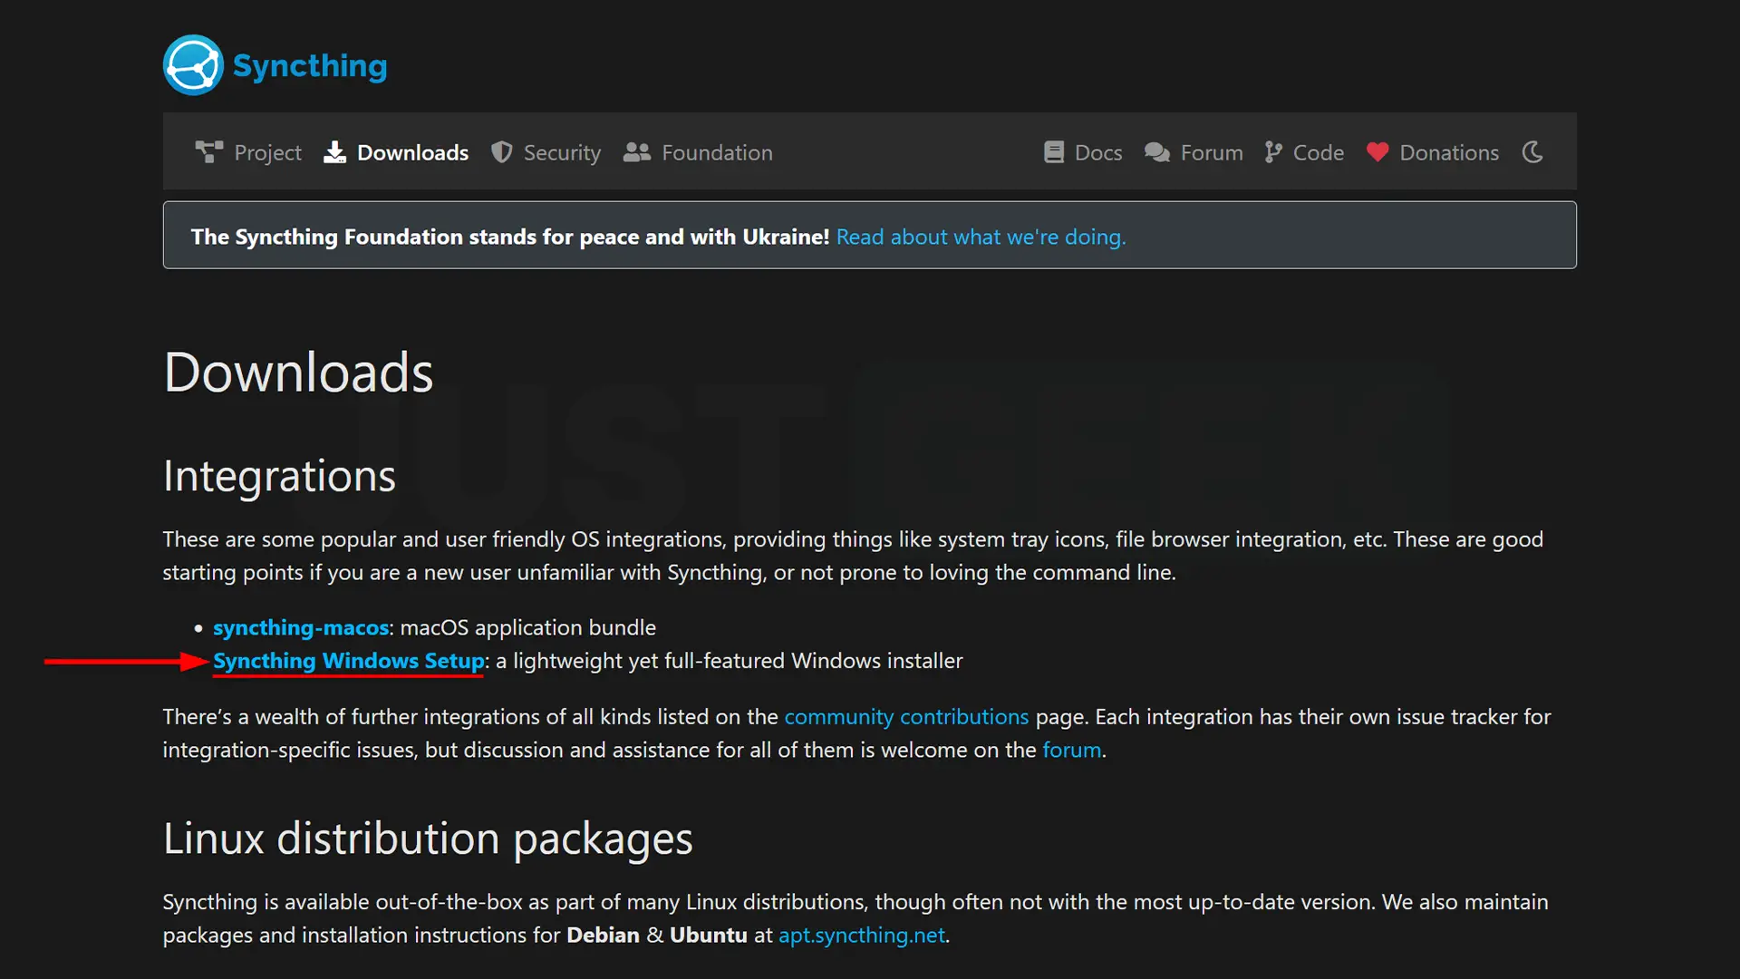The width and height of the screenshot is (1740, 979).
Task: Click the Code branch icon
Action: click(1273, 152)
